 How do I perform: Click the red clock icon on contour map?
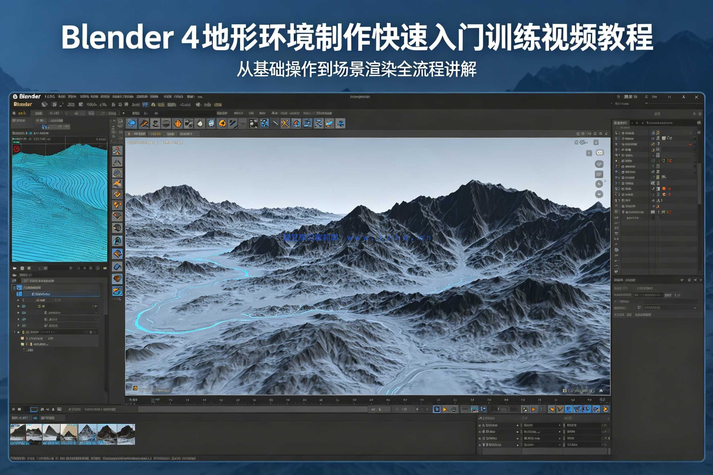point(16,149)
